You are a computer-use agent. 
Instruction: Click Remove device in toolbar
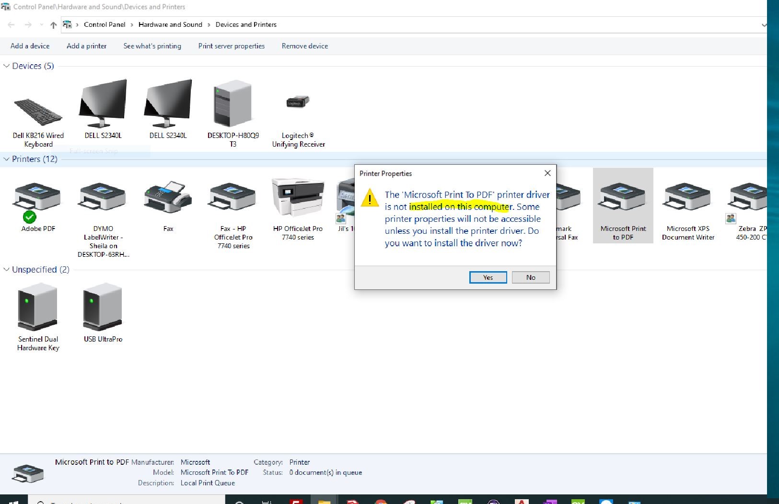[304, 46]
